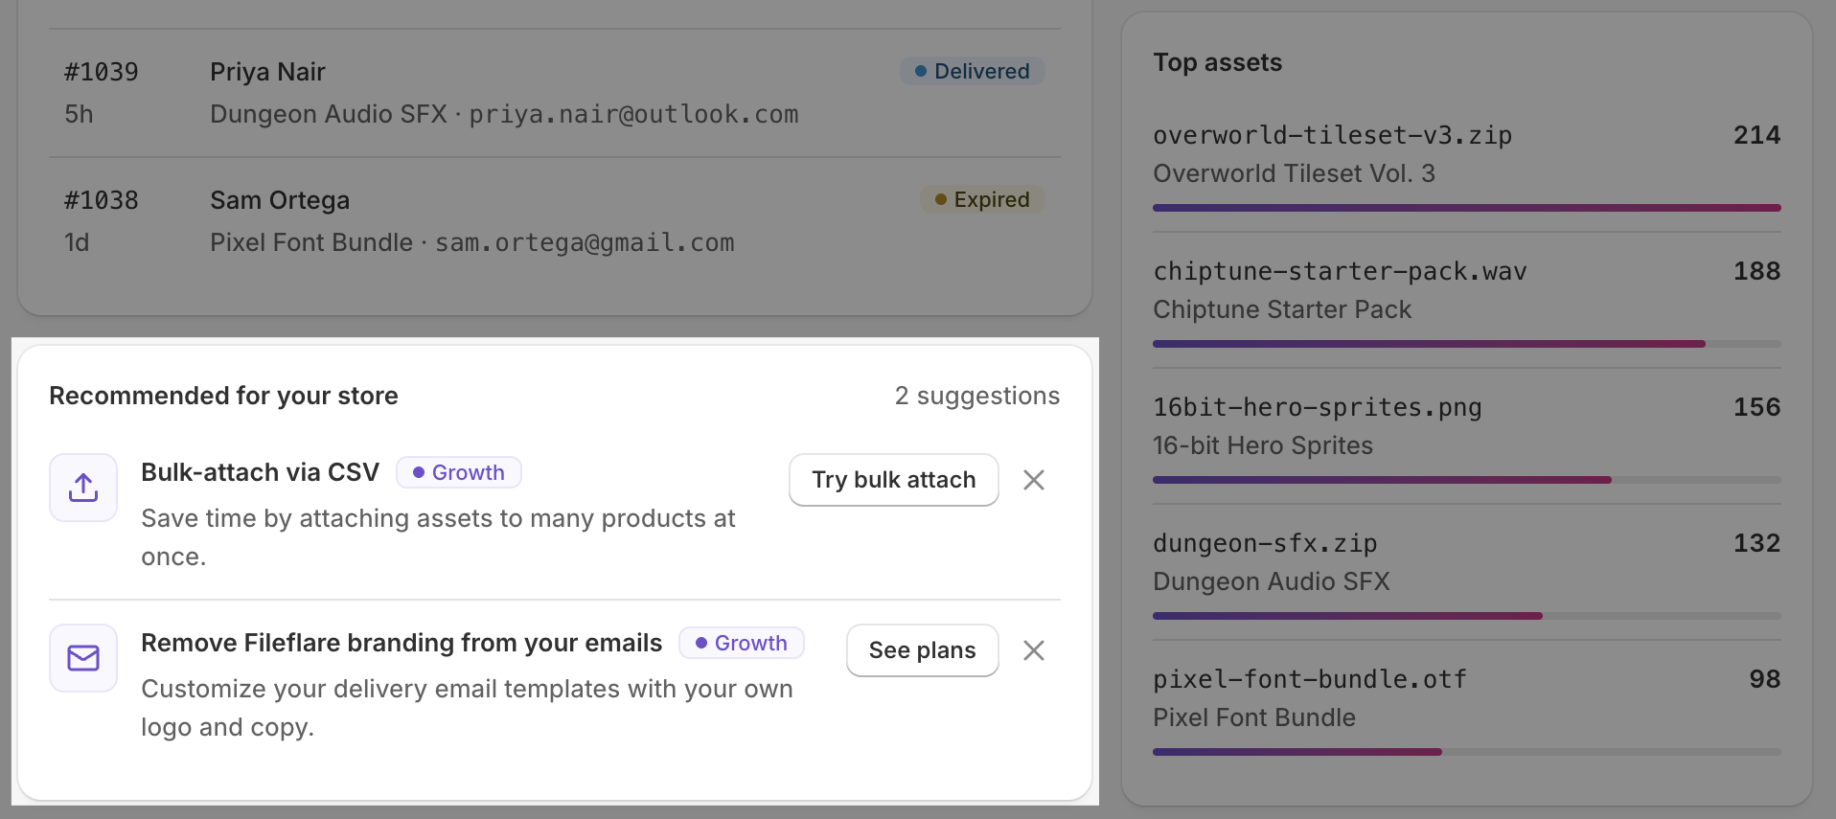Viewport: 1836px width, 819px height.
Task: Select the Expired status badge for order #1038
Action: pyautogui.click(x=982, y=199)
